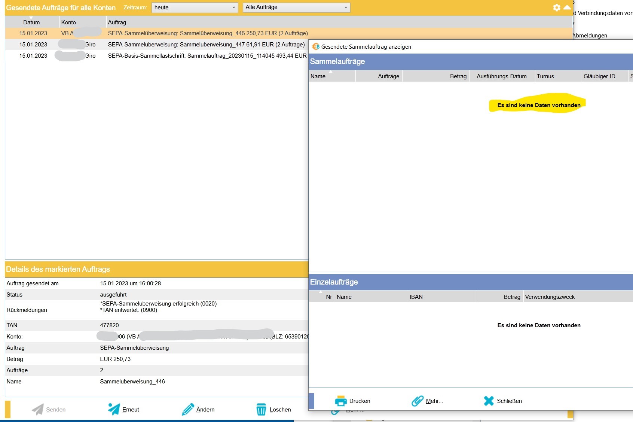Click the dialog title icon next to Gesendete Sammelauftrag
The image size is (633, 422).
(316, 46)
